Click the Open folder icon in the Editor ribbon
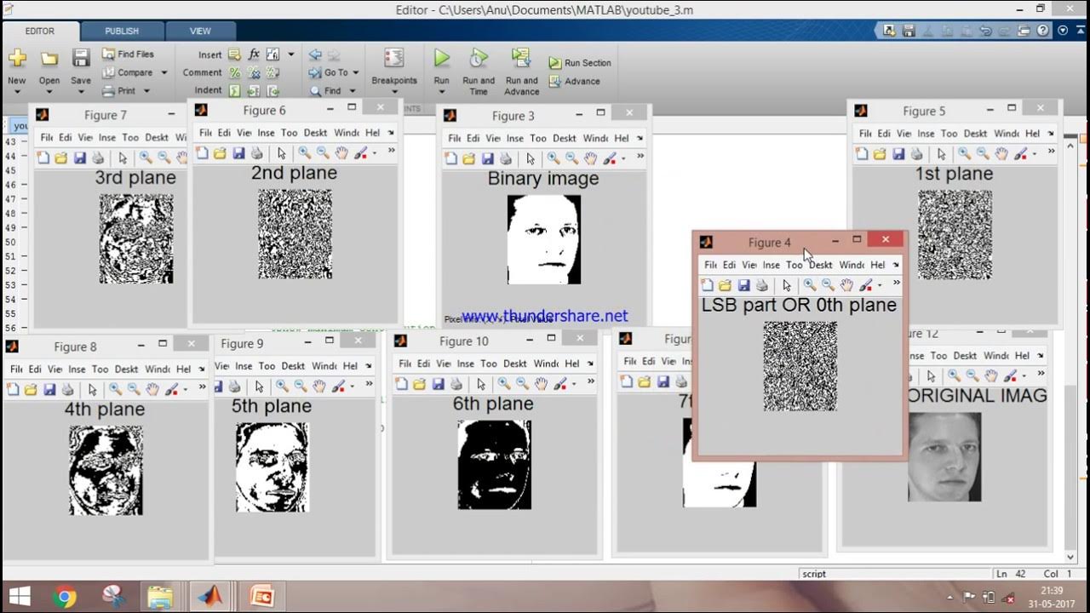Screen dimensions: 1090x613 point(49,59)
